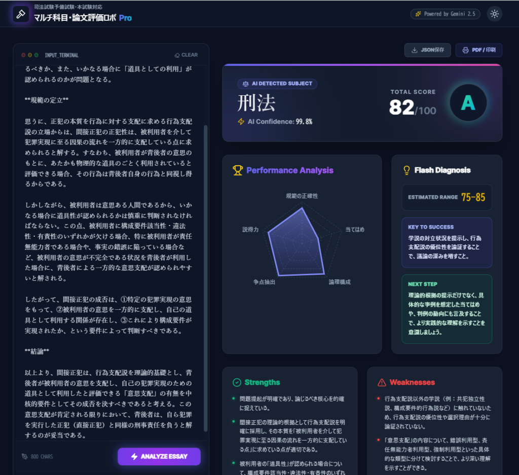Click the AI DETECTED SUBJECT badge
The width and height of the screenshot is (519, 475).
point(277,84)
